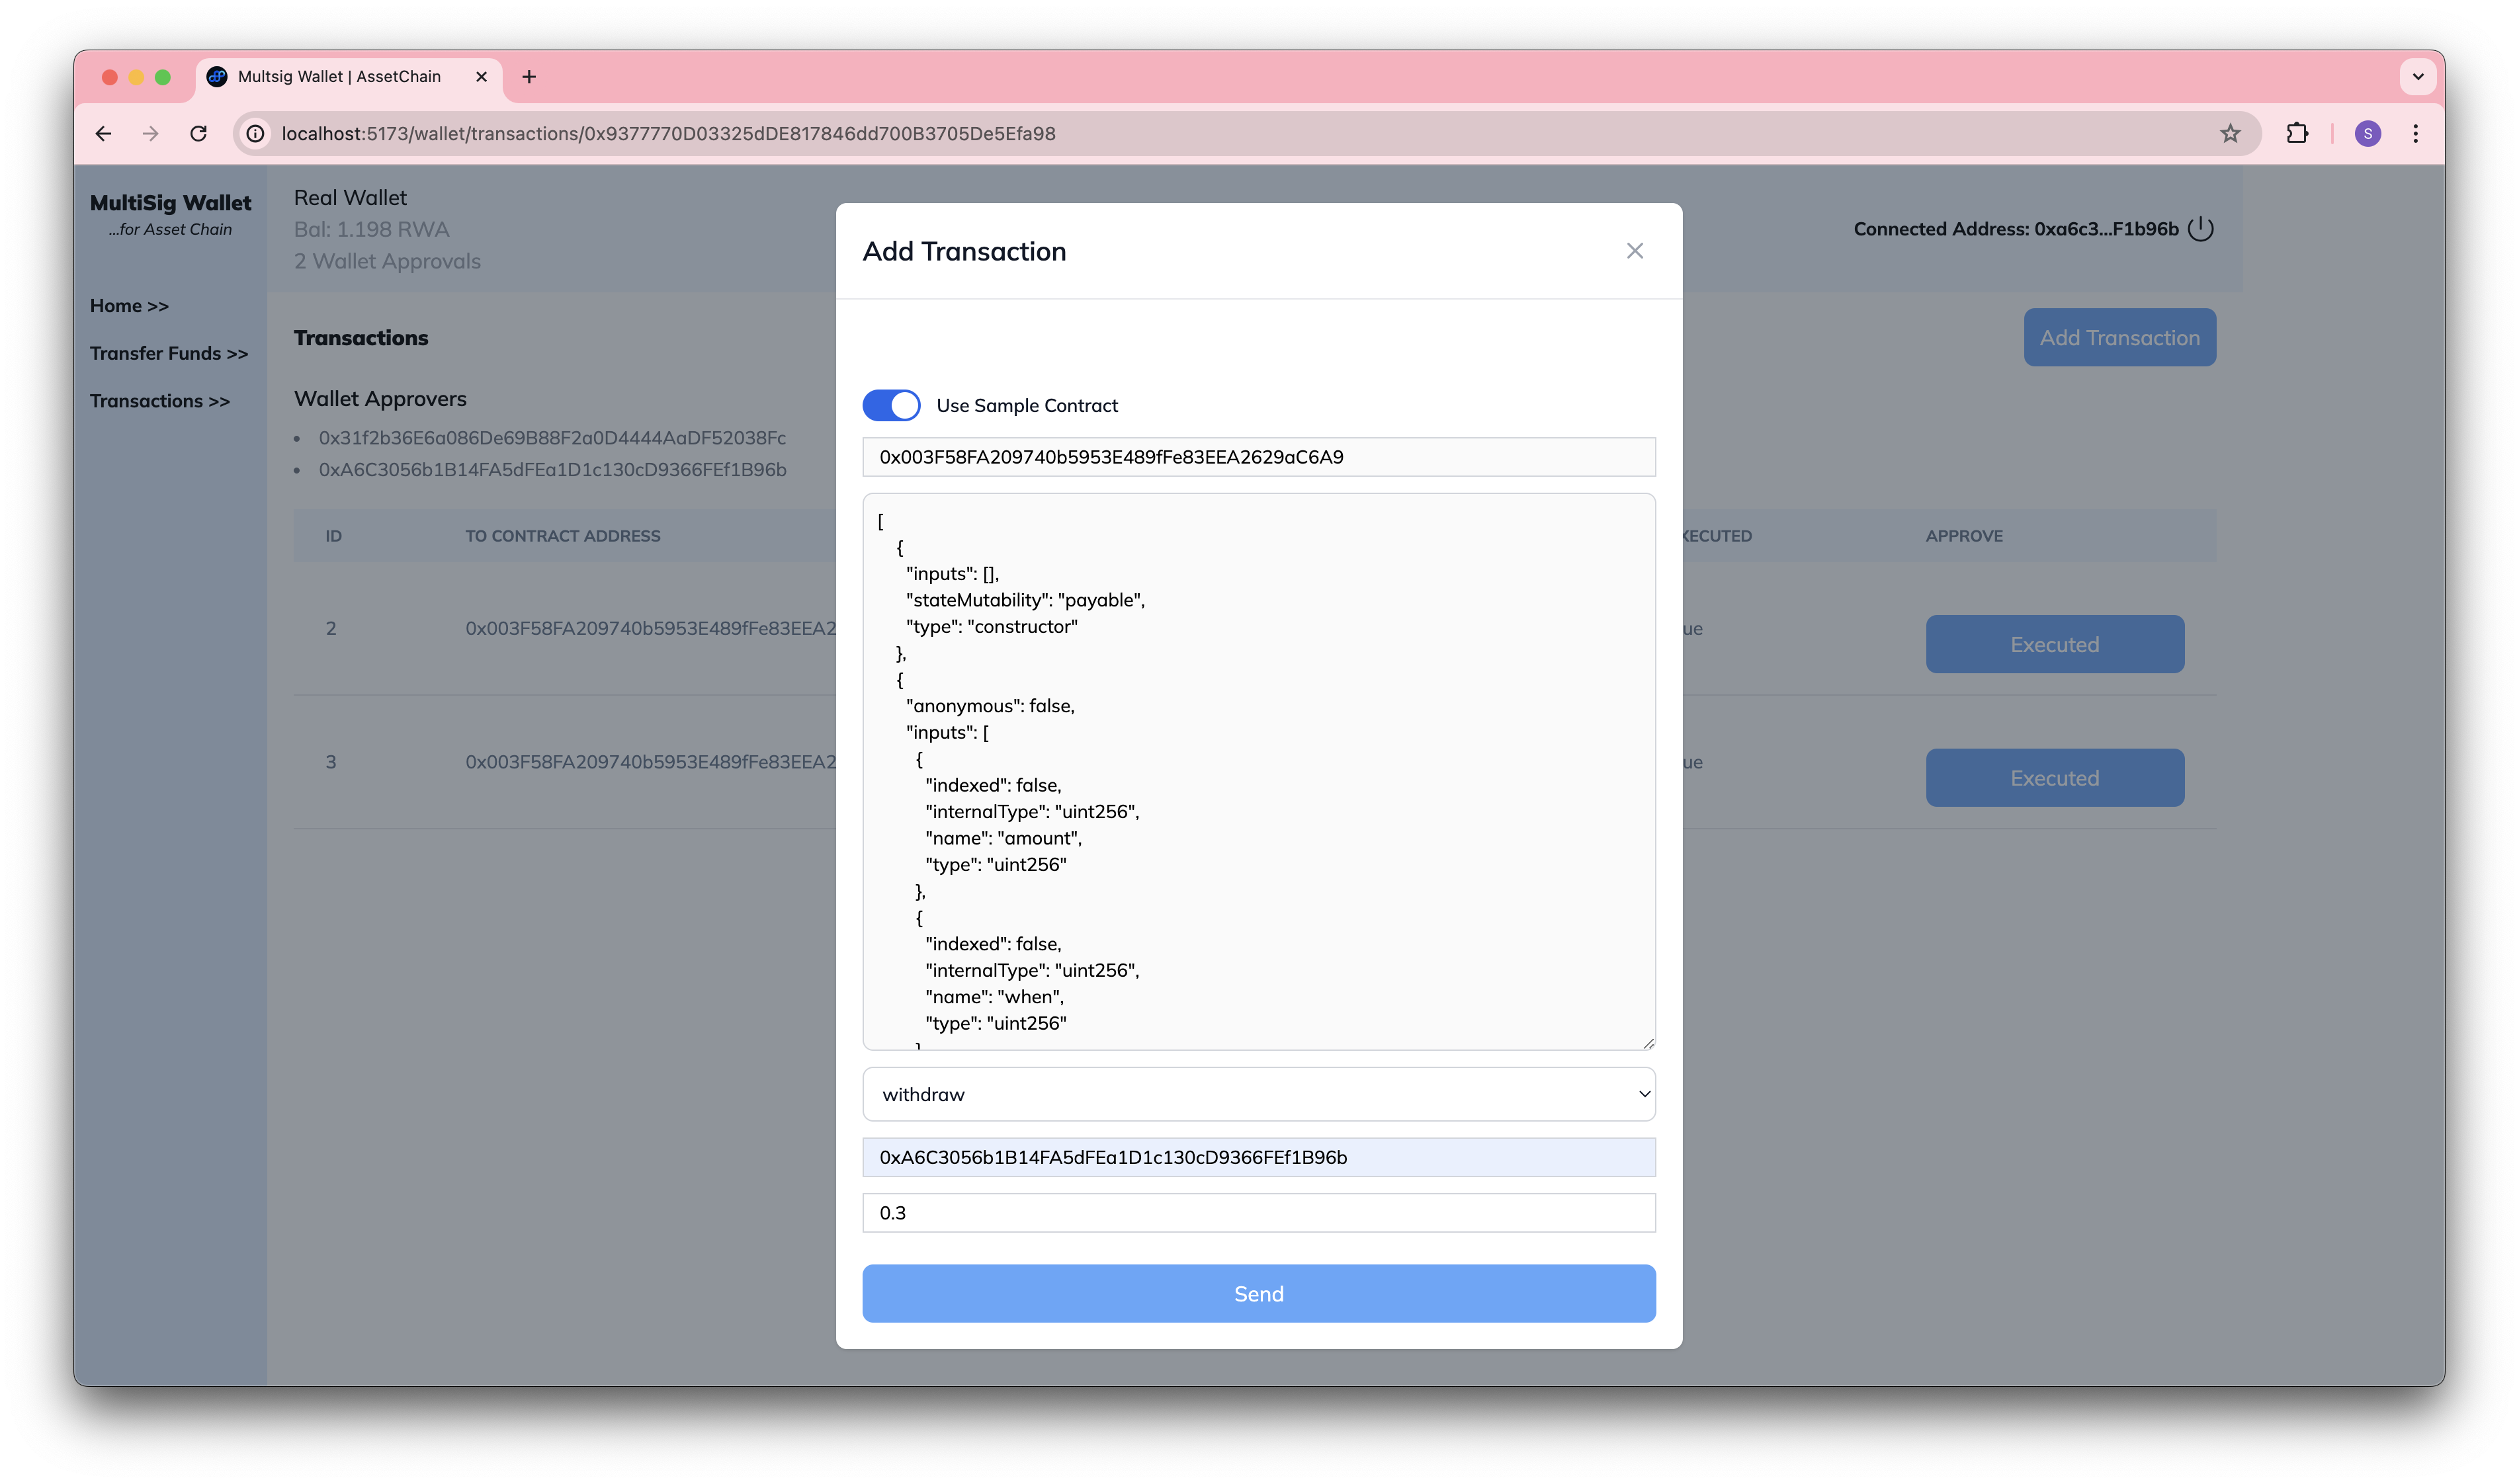
Task: Click the disconnect power icon
Action: point(2200,229)
